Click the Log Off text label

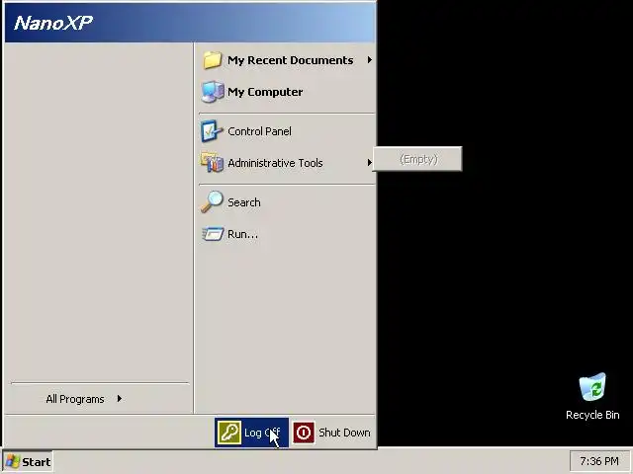(262, 433)
